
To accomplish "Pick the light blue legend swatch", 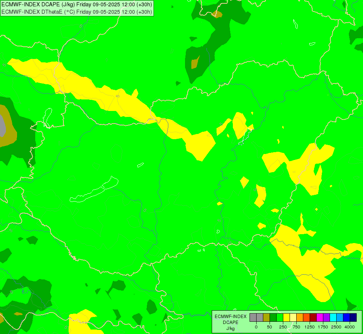I will (340, 317).
